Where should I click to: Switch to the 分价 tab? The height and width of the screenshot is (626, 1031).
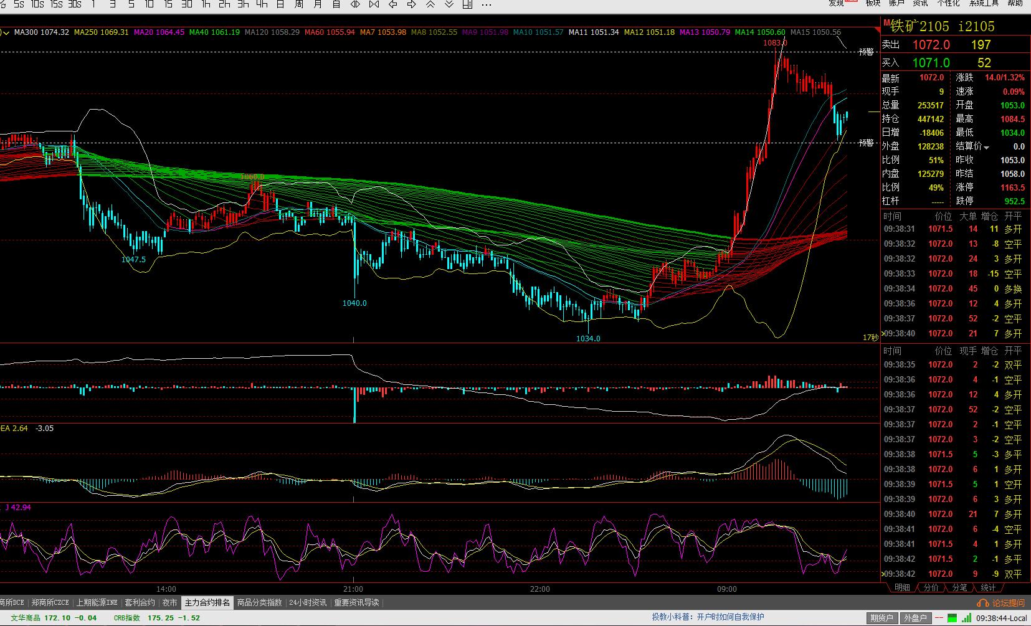931,587
